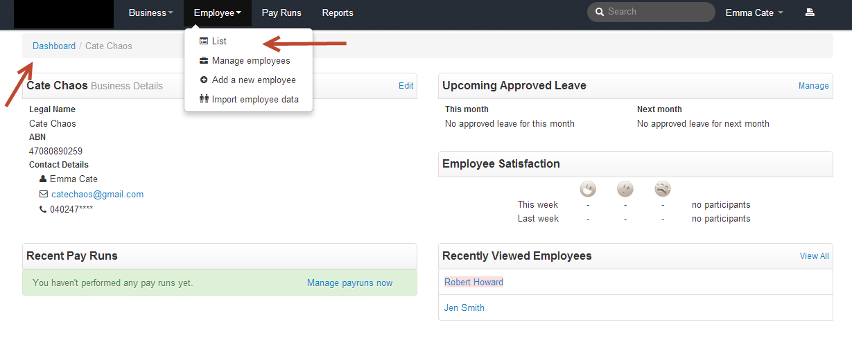Click Manage payruns now link
The height and width of the screenshot is (349, 852).
coord(349,283)
